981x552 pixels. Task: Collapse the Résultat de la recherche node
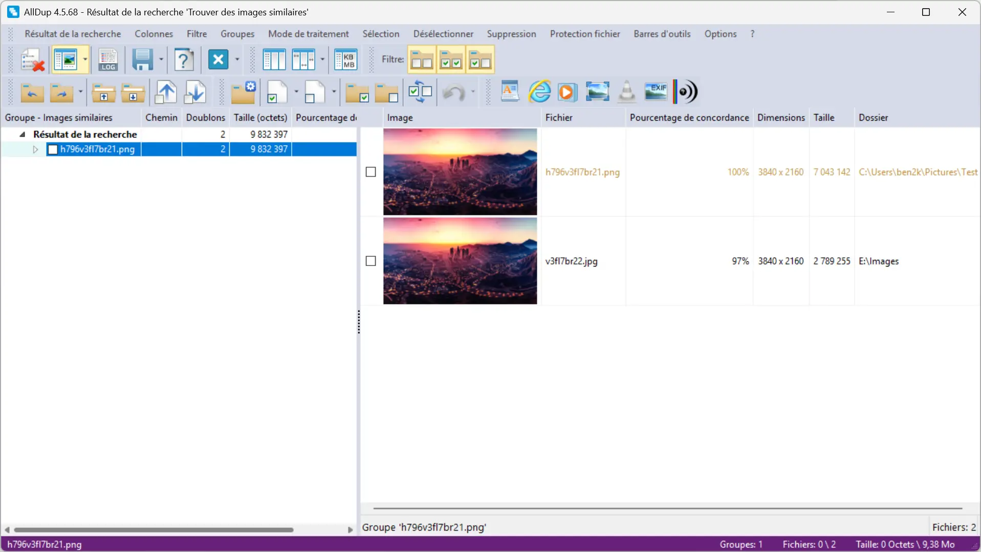pyautogui.click(x=23, y=135)
